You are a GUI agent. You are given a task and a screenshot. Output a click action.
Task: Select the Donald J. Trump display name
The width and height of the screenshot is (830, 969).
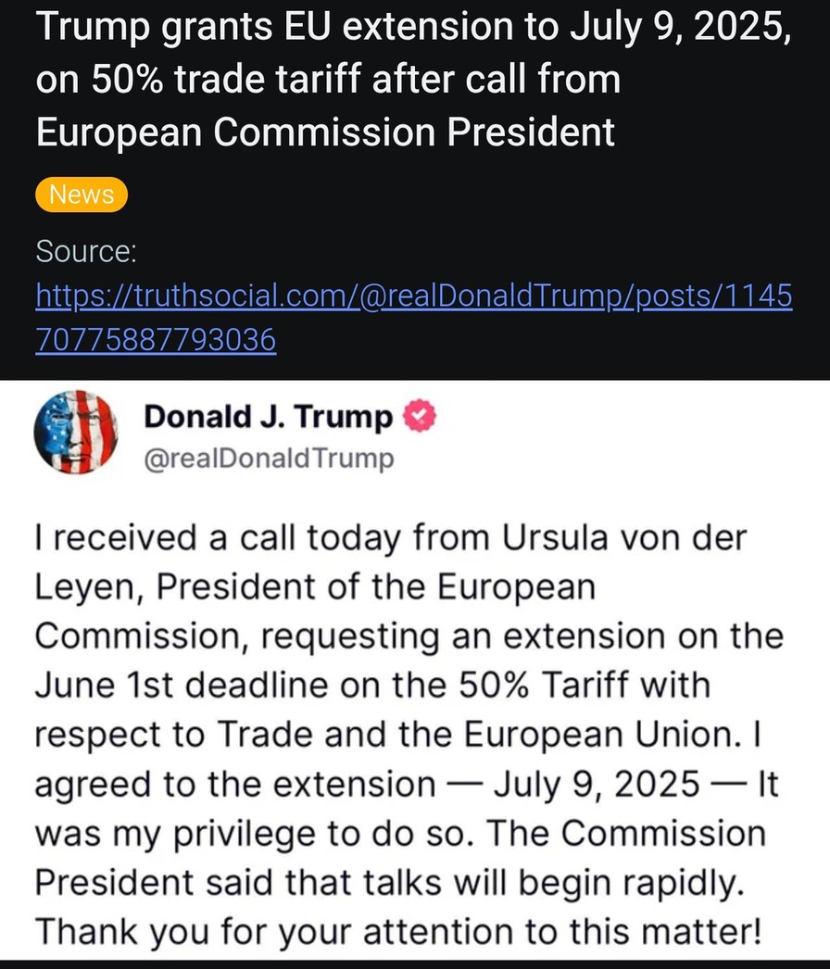tap(269, 417)
